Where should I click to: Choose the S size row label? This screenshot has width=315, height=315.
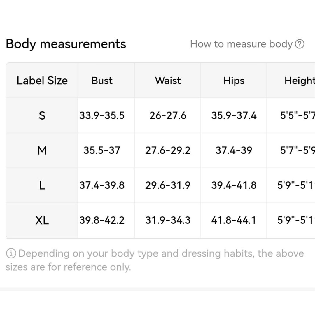pyautogui.click(x=42, y=116)
